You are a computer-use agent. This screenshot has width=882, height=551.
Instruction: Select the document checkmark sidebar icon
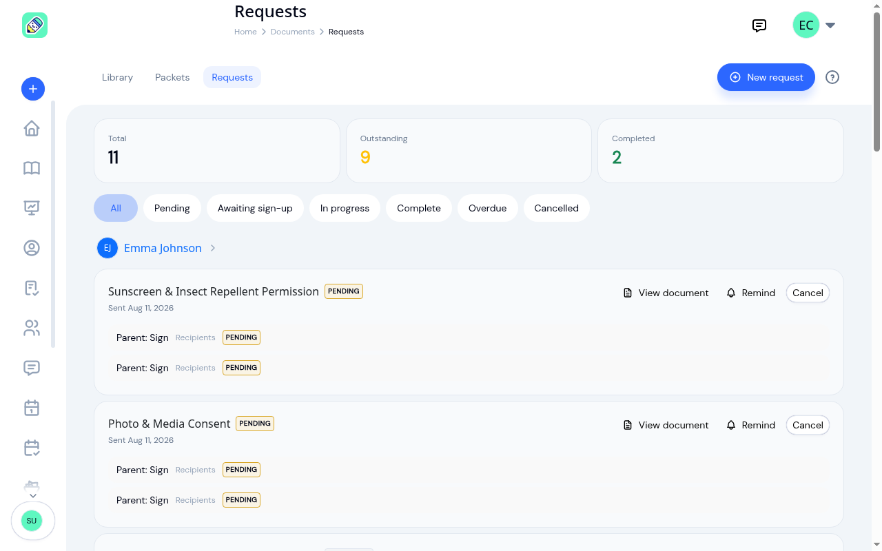32,288
